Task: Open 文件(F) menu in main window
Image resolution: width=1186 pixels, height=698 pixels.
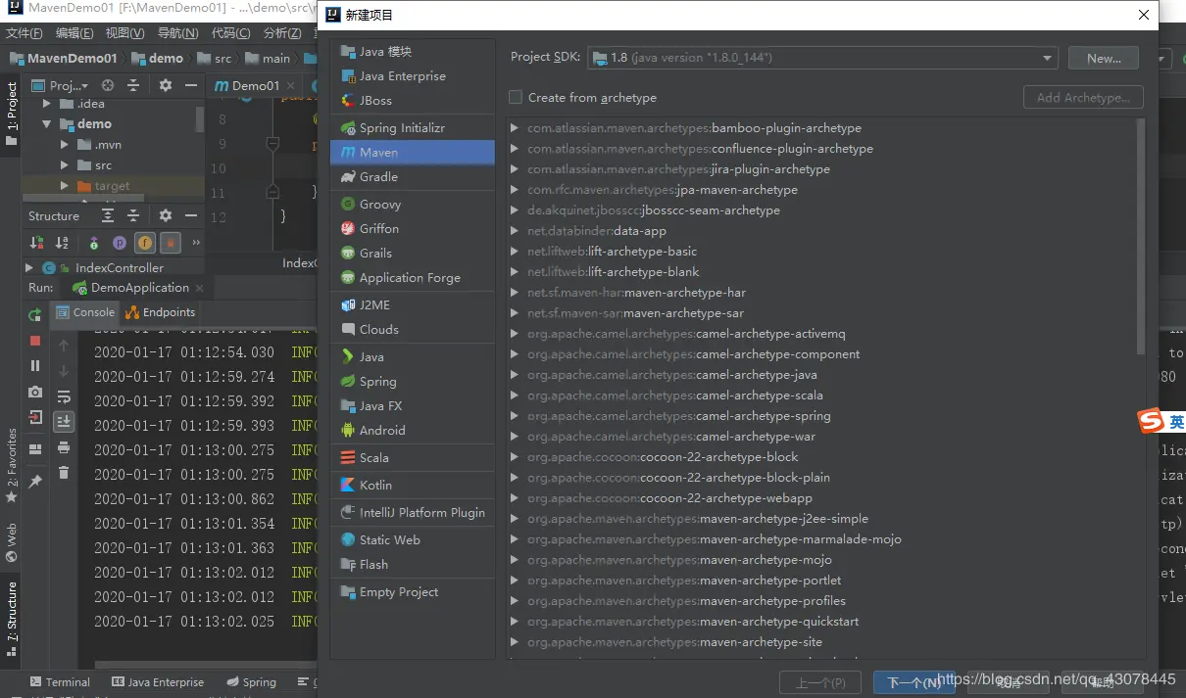Action: [25, 33]
